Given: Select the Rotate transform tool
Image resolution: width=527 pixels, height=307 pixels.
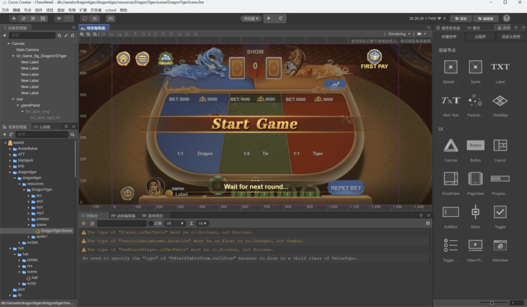Looking at the screenshot, I should pos(24,18).
